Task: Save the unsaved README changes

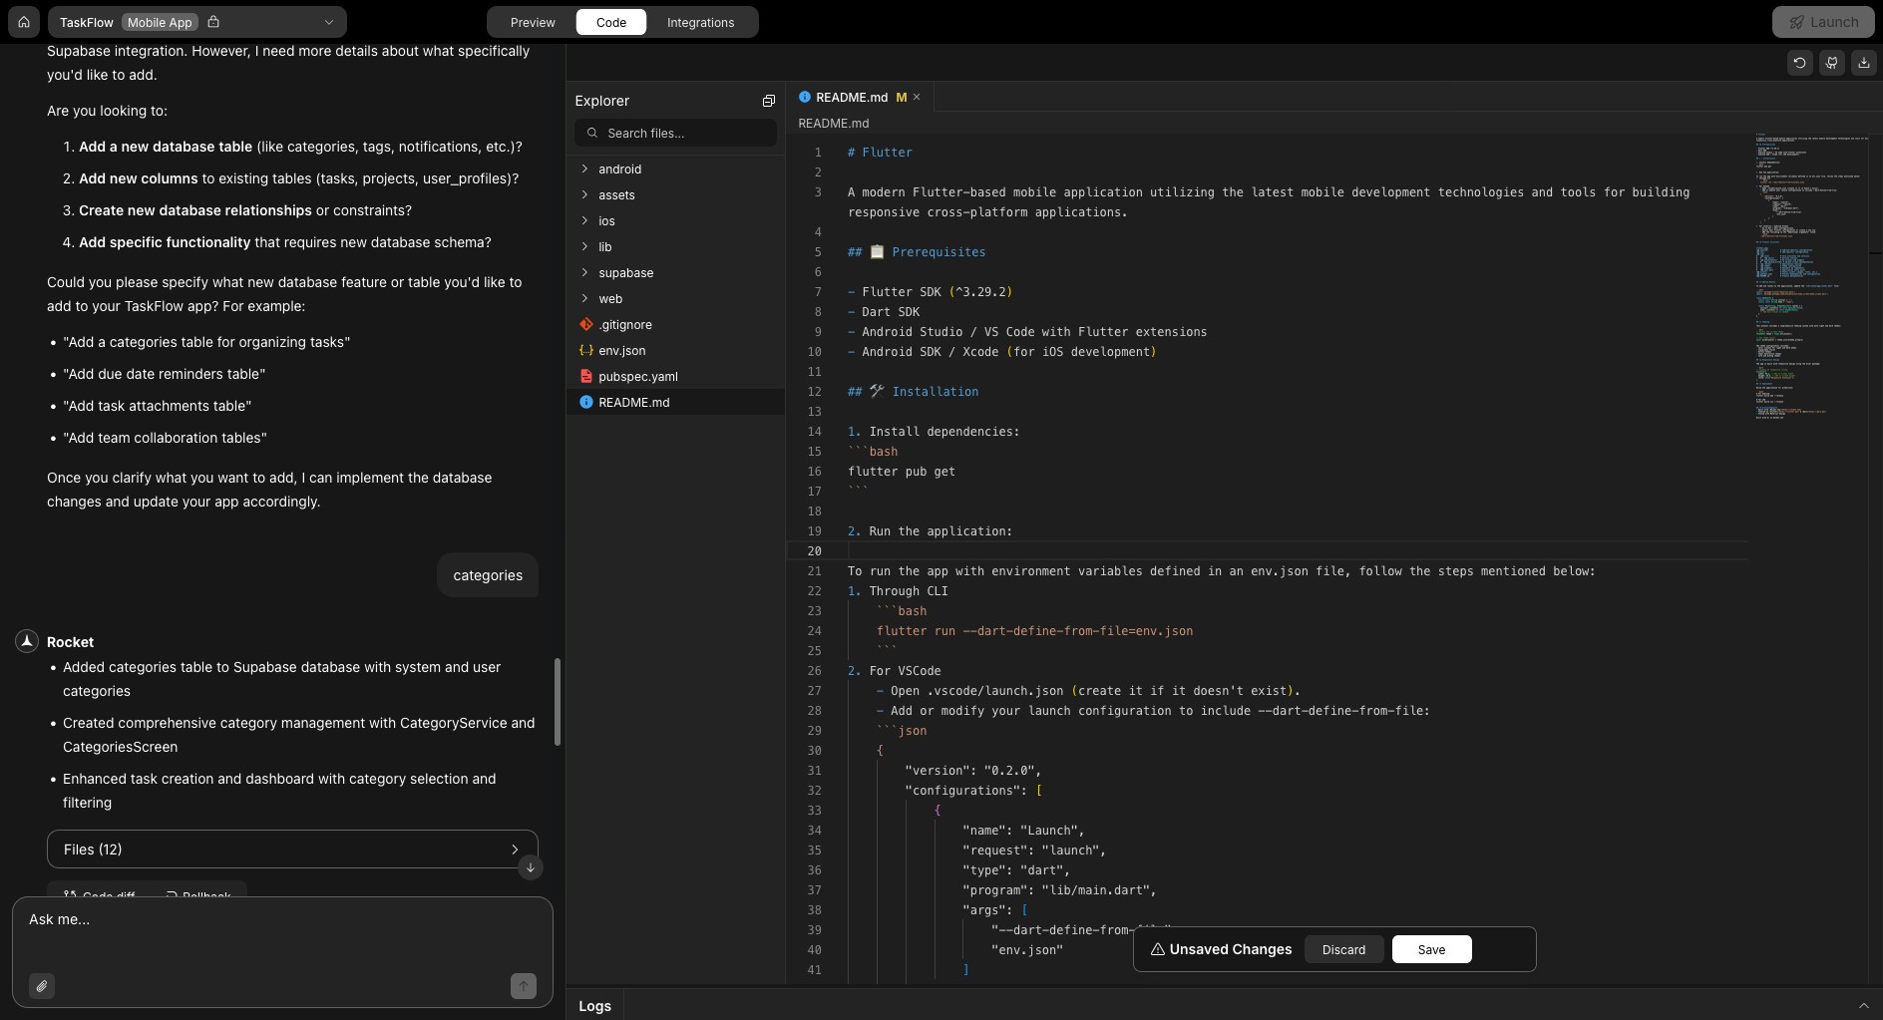Action: (x=1430, y=949)
